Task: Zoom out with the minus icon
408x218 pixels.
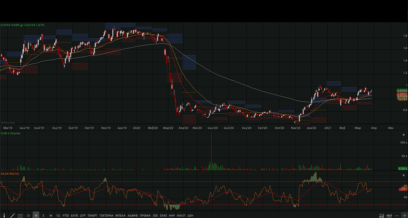Action: coord(397,216)
